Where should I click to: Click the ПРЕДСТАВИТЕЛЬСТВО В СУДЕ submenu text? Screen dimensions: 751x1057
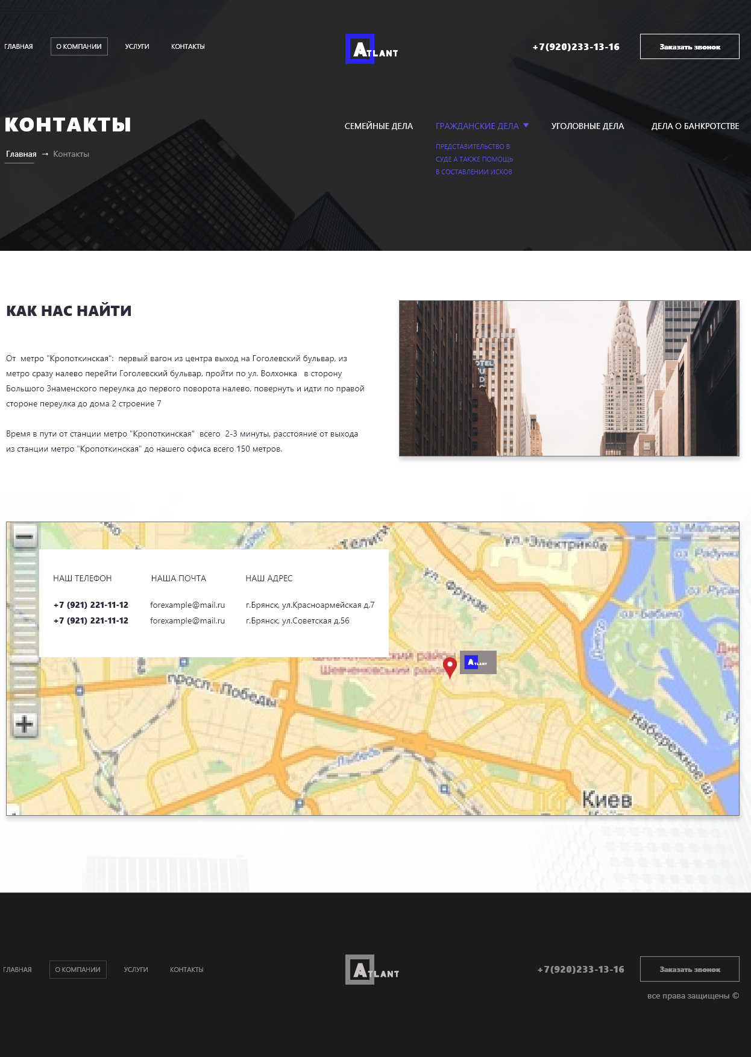coord(474,159)
